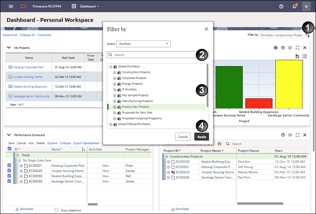Expand Construction Projects in the tree
This screenshot has width=316, height=214.
115,73
